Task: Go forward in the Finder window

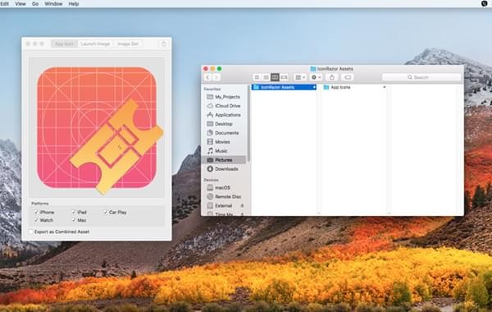Action: coord(216,77)
